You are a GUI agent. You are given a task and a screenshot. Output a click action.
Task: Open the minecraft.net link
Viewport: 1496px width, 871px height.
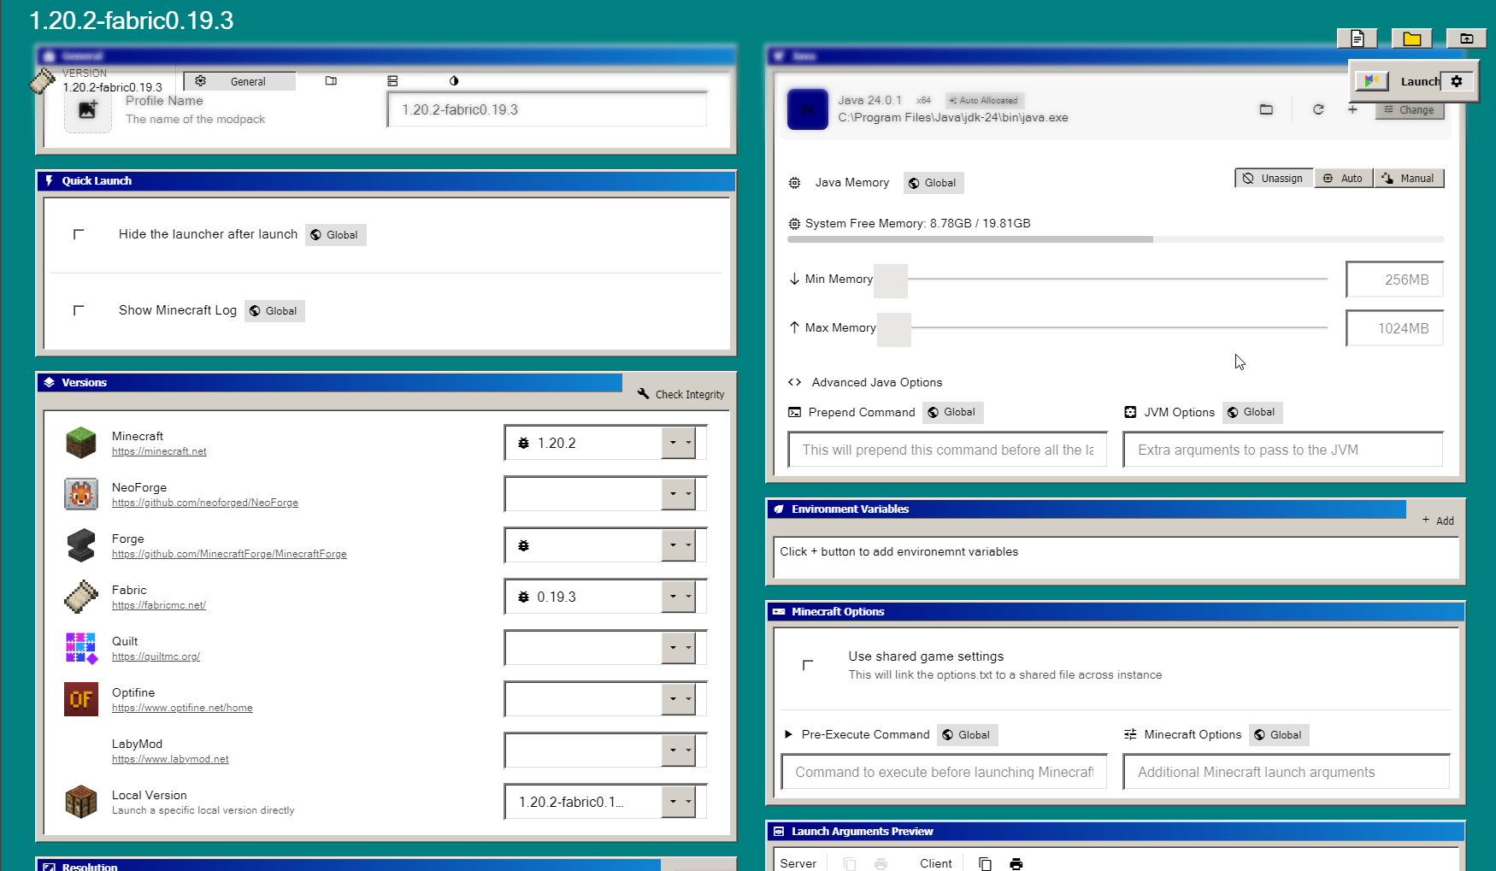[x=159, y=451]
